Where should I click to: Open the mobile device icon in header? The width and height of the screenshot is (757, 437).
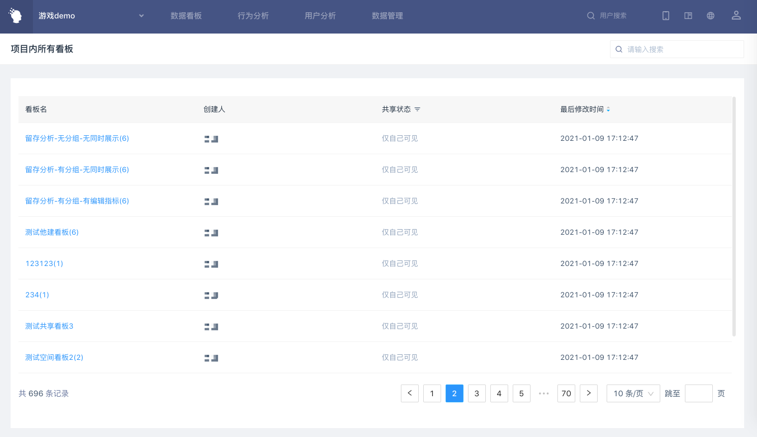(x=665, y=16)
